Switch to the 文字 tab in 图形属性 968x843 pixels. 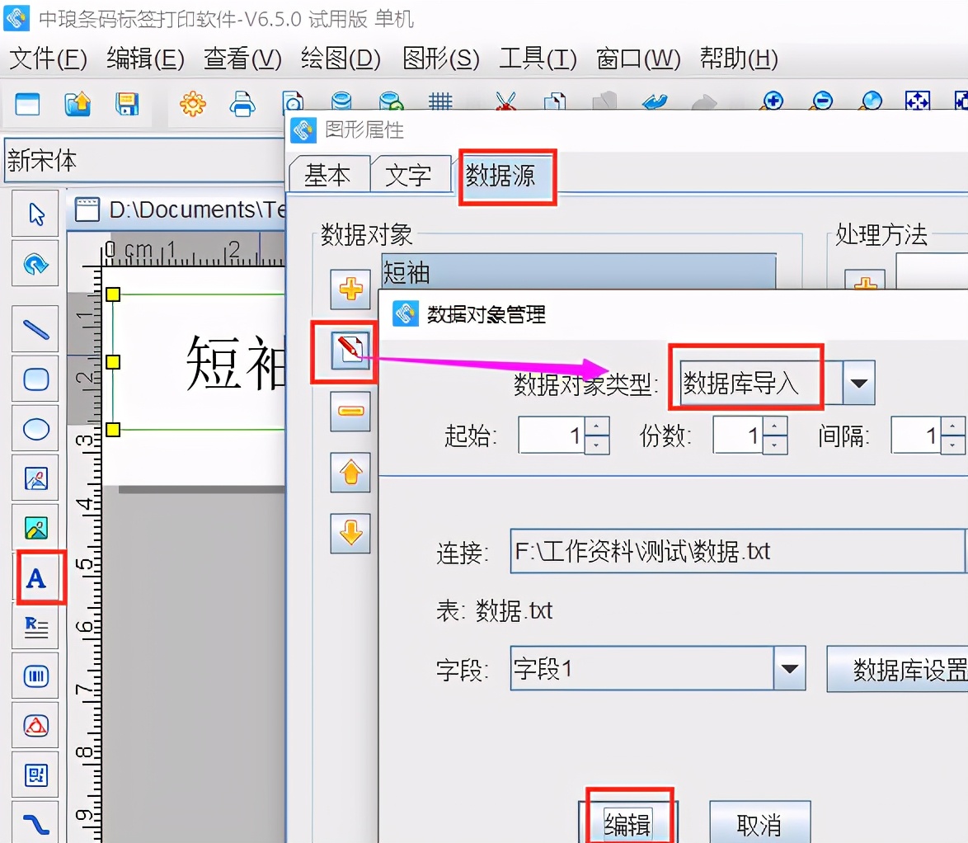[410, 174]
